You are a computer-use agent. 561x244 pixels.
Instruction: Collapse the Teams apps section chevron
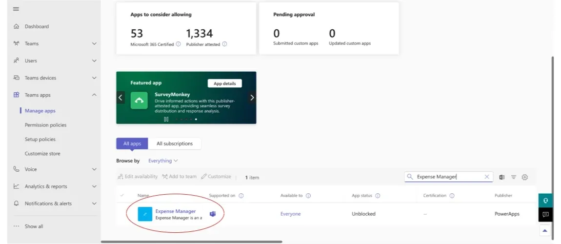tap(95, 95)
